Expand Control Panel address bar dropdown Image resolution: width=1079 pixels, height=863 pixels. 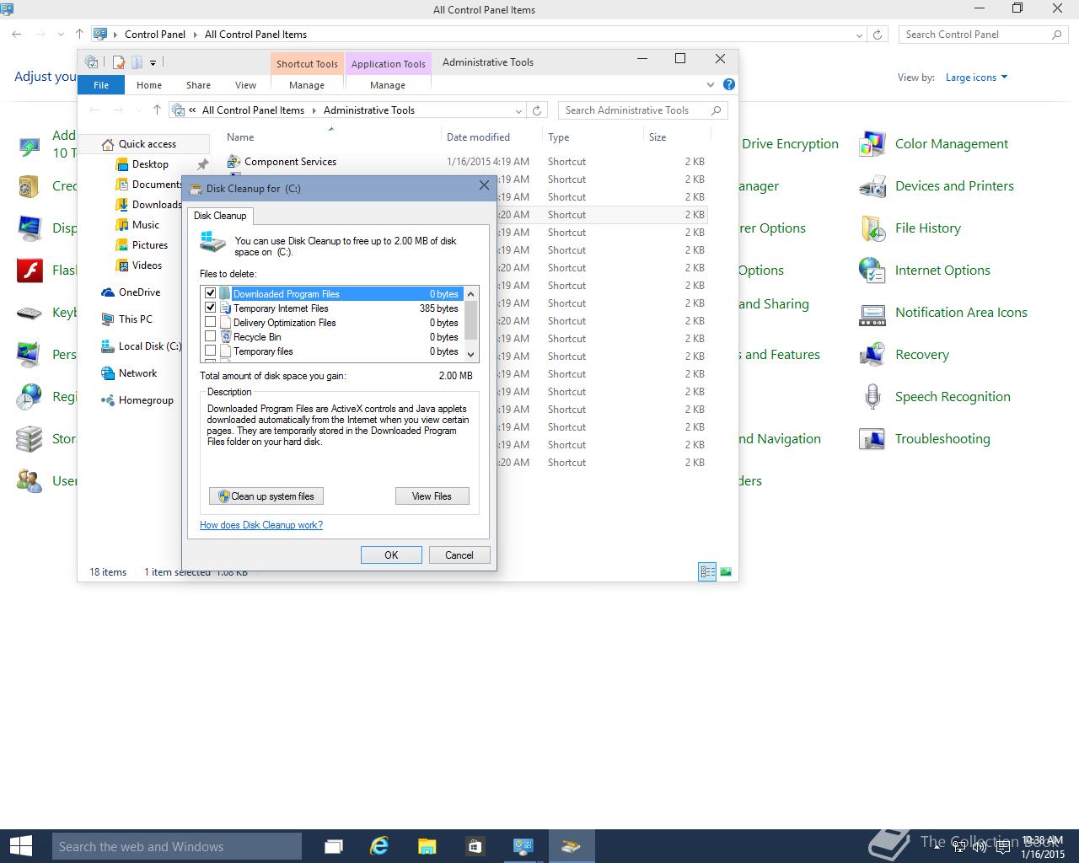click(x=859, y=35)
